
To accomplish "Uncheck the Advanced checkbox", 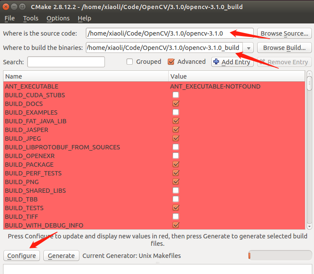I will [x=171, y=62].
